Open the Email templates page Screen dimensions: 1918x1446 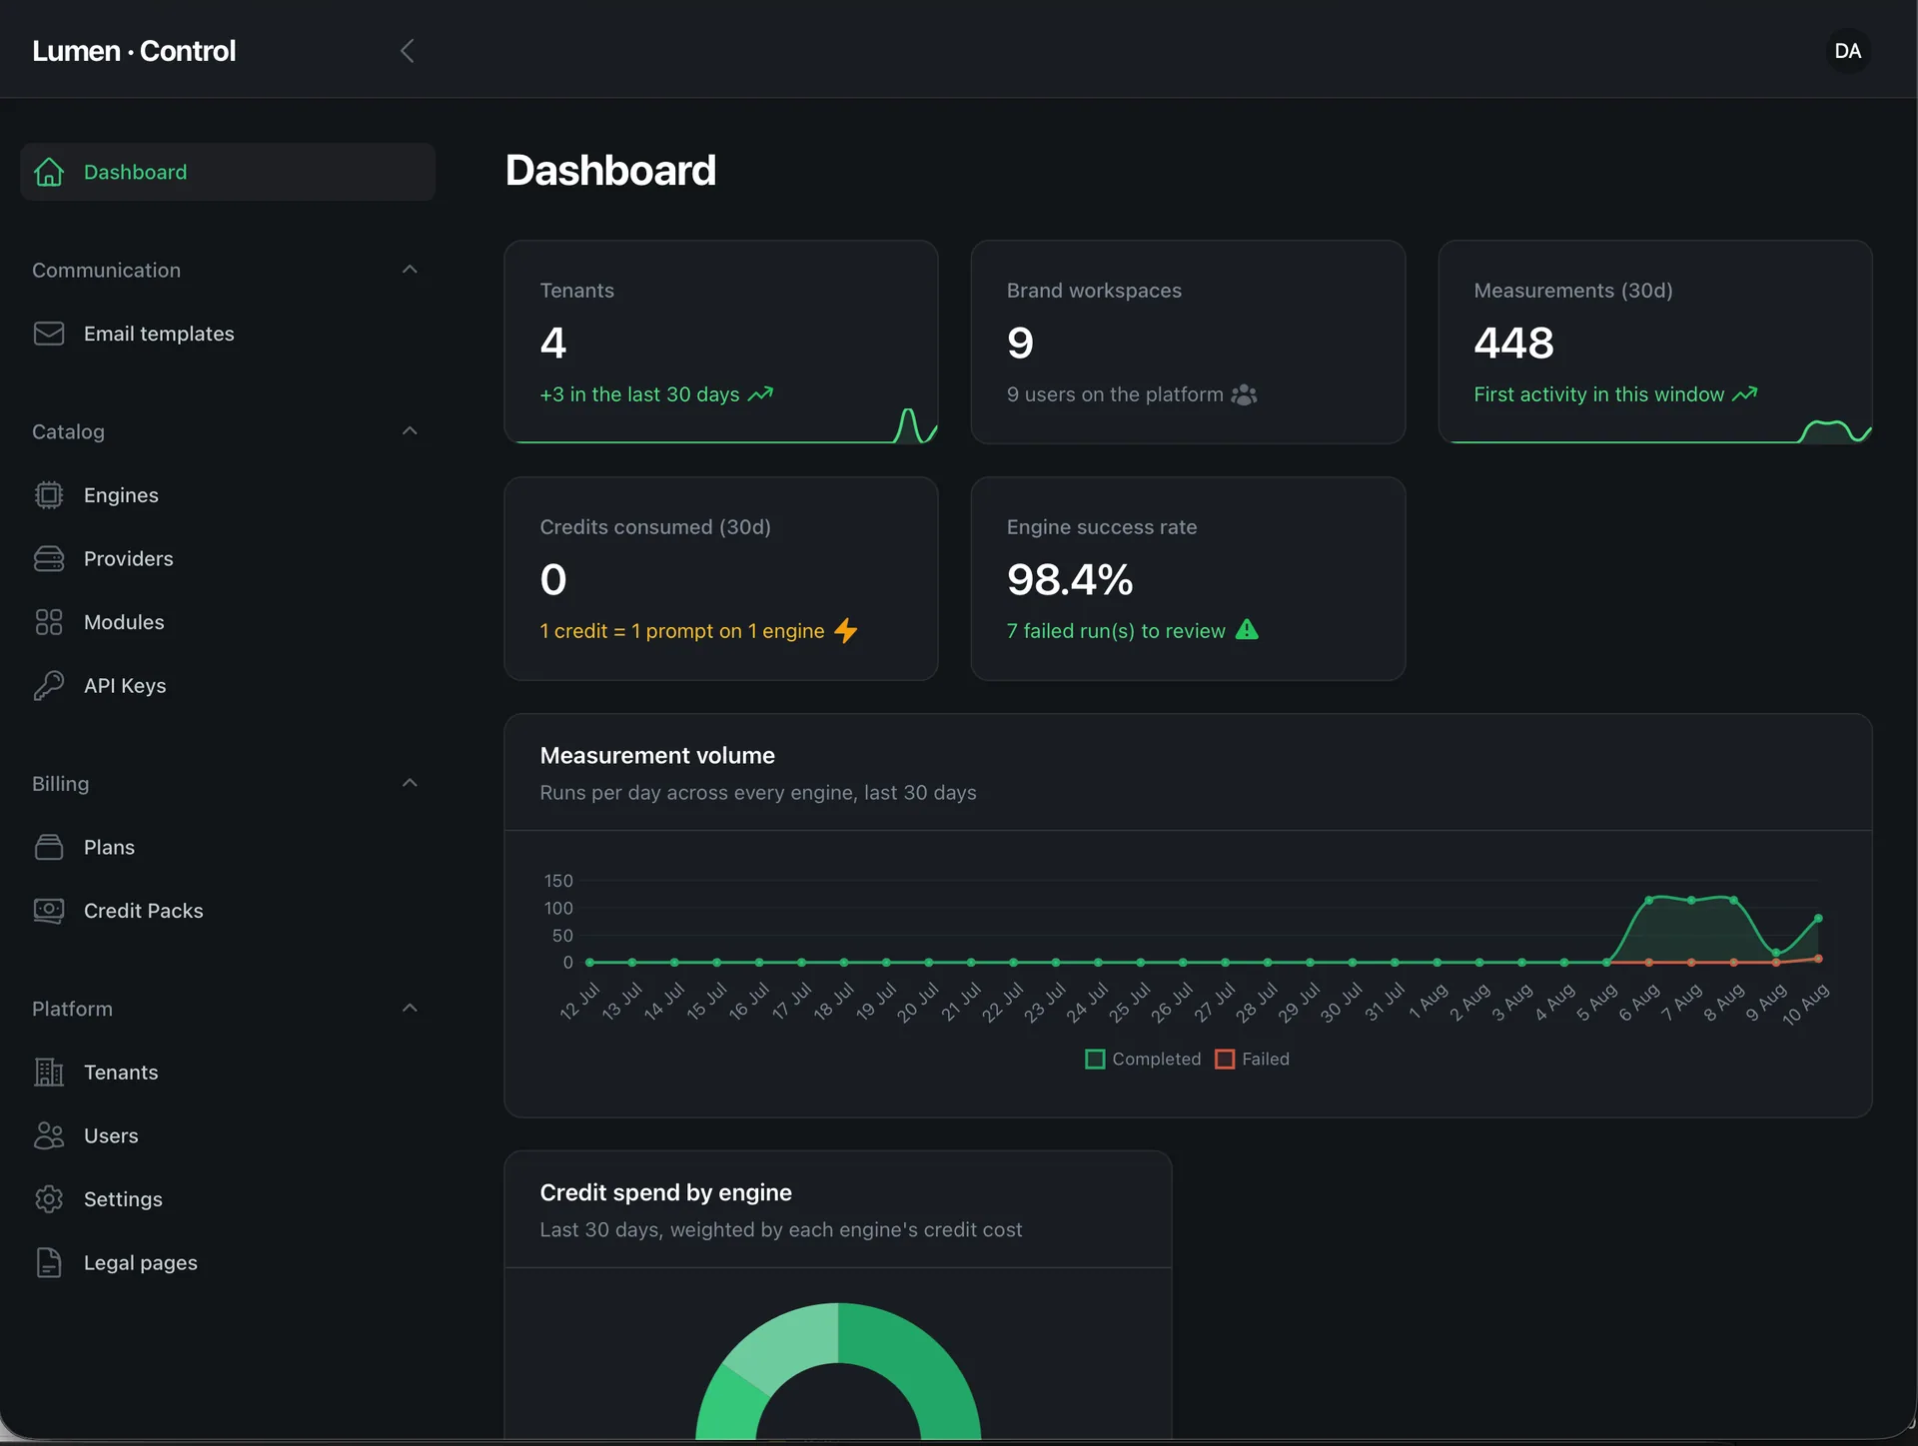(x=228, y=334)
